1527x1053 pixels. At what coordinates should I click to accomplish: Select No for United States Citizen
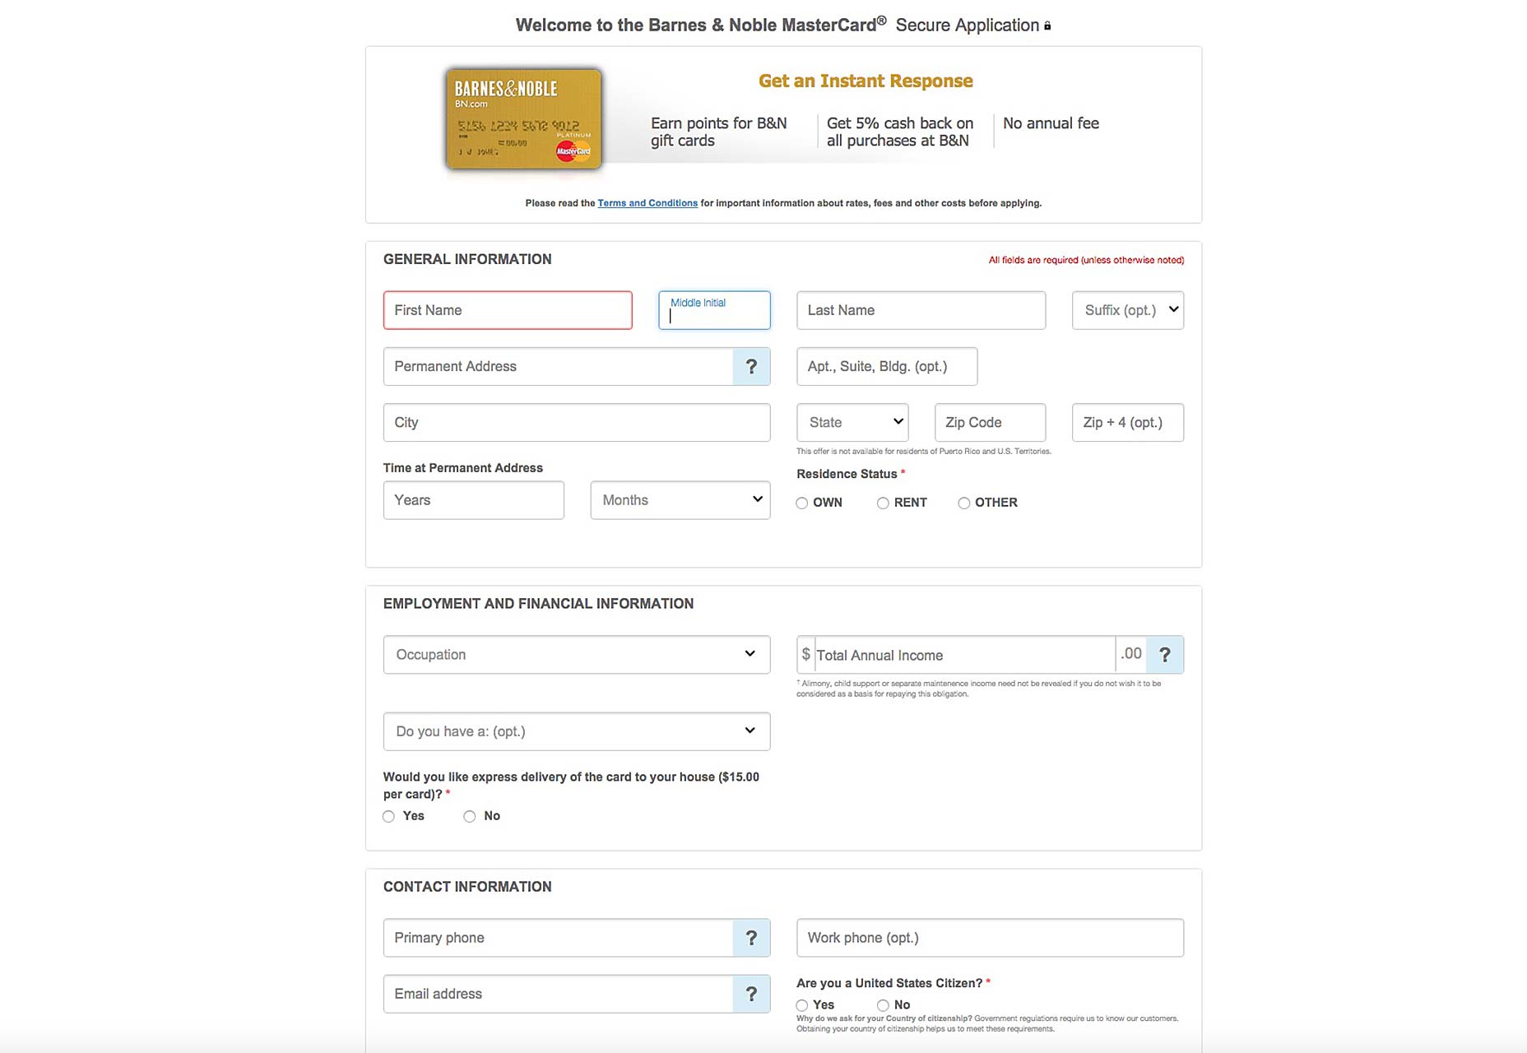point(883,1005)
